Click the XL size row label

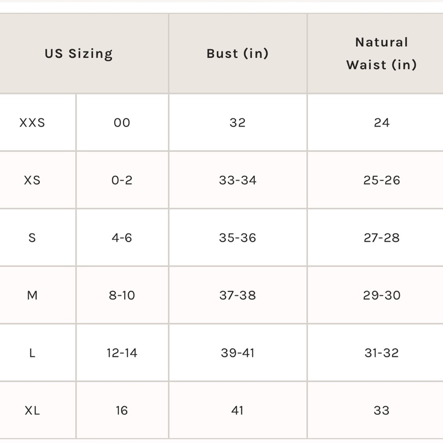32,411
